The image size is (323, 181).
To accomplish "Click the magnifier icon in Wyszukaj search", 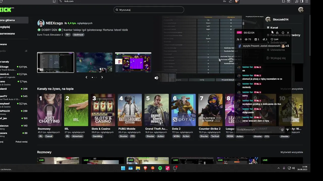I will pyautogui.click(x=117, y=10).
